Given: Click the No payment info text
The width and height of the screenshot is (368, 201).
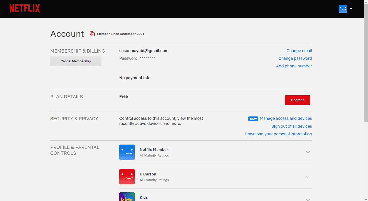Looking at the screenshot, I should (x=135, y=78).
